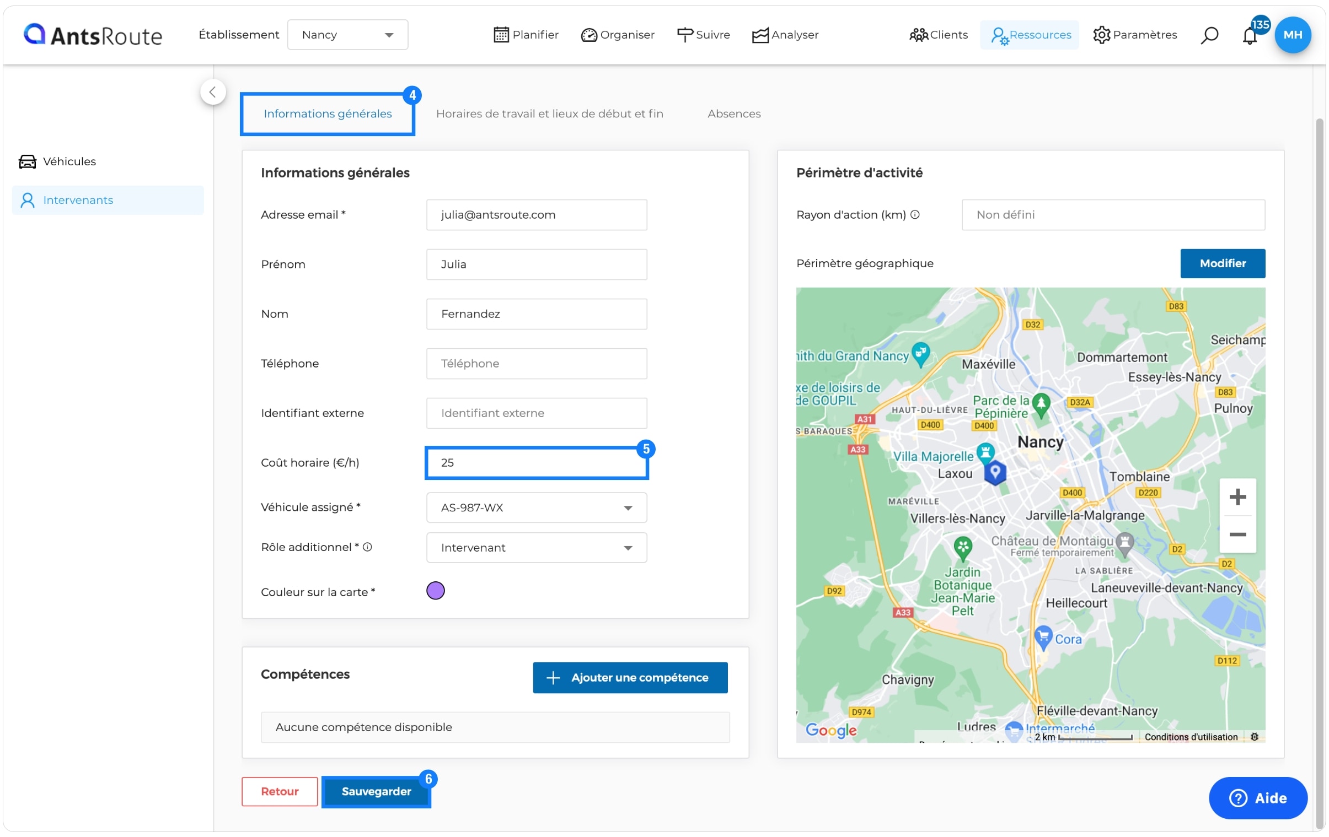Select Intervenants in the sidebar
1329x837 pixels.
tap(108, 200)
